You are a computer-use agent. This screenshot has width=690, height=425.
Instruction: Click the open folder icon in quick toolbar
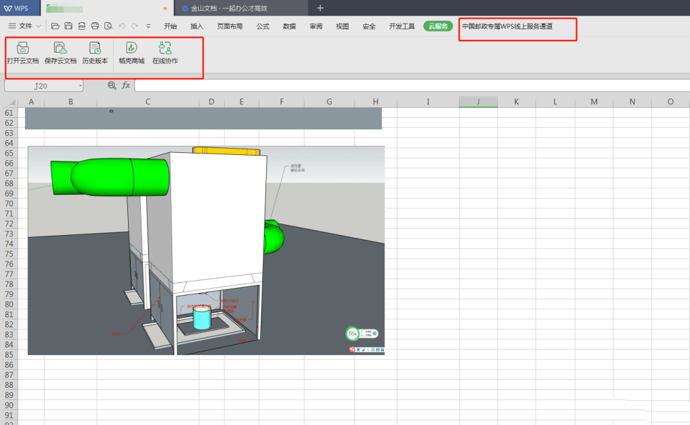tap(55, 26)
